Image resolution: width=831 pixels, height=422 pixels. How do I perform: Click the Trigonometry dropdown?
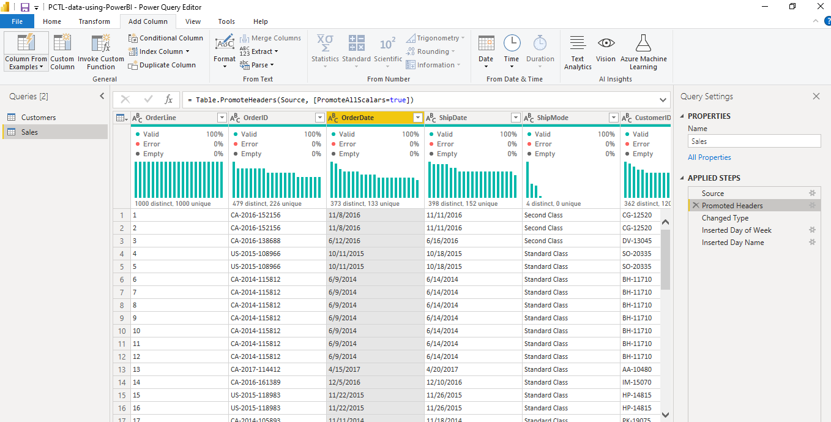pyautogui.click(x=435, y=38)
